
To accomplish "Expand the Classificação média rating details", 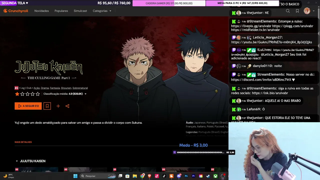I will 65,94.
